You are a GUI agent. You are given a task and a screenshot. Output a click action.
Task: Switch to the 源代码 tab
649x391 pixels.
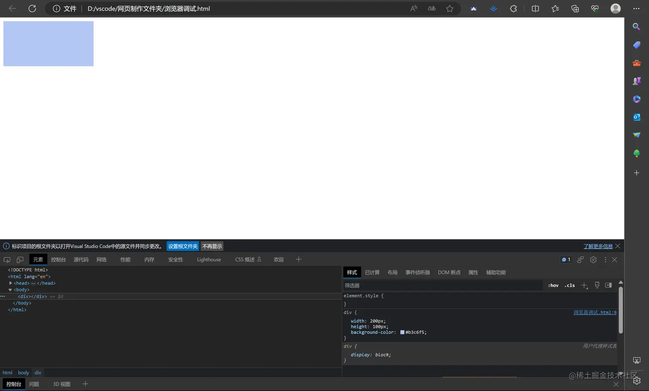(81, 260)
